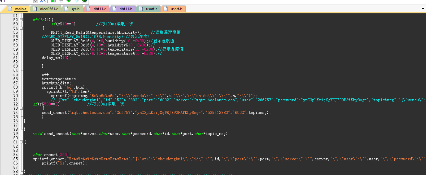Click the sprintf(t,"%d",tem); line

(69, 92)
